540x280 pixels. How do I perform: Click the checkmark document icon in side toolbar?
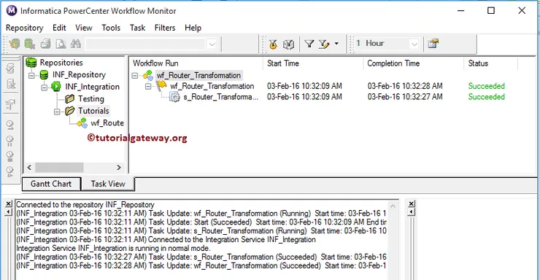pyautogui.click(x=10, y=68)
